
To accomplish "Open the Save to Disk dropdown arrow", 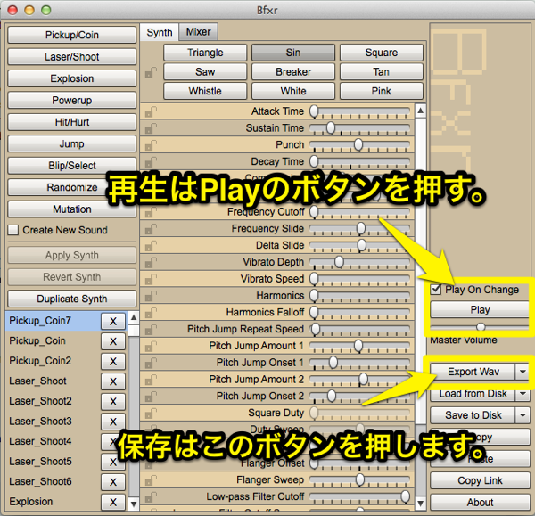I will [523, 415].
